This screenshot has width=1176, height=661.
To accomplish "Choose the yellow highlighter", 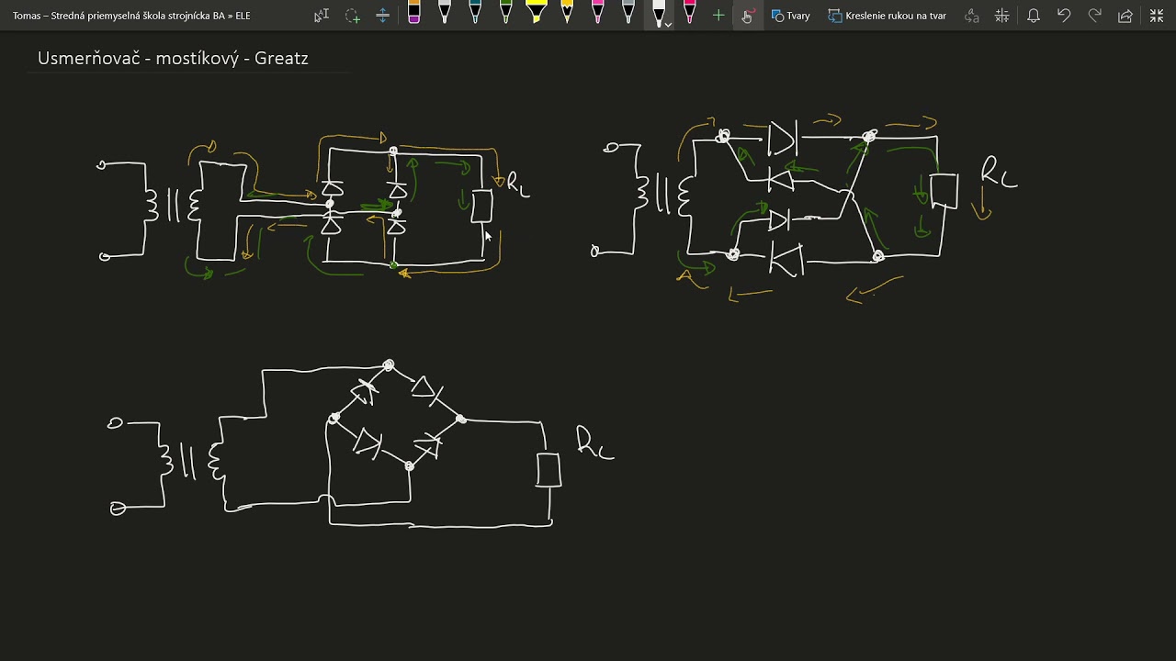I will tap(537, 12).
